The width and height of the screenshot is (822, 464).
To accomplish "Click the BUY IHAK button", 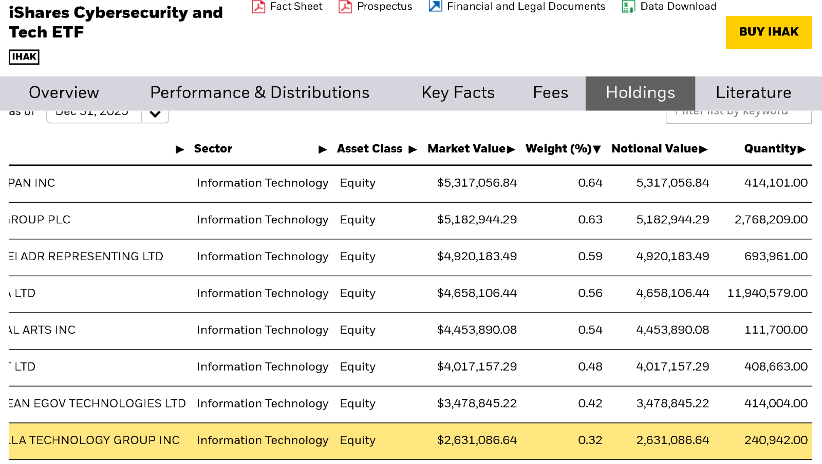I will click(x=768, y=32).
